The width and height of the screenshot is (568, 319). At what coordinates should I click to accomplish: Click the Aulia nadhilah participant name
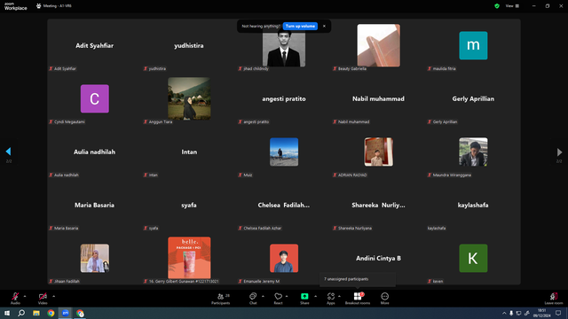point(95,152)
